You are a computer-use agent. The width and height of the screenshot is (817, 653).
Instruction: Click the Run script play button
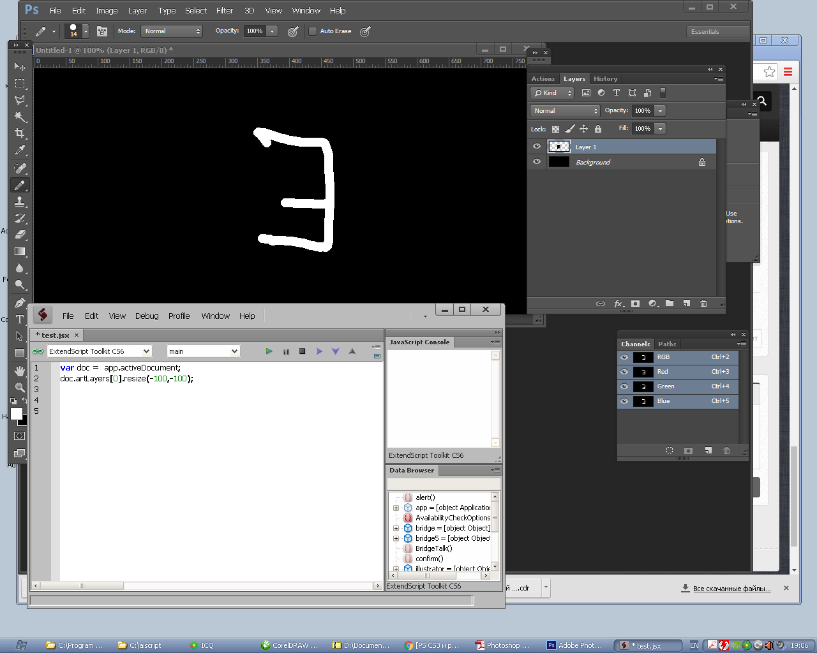(269, 351)
